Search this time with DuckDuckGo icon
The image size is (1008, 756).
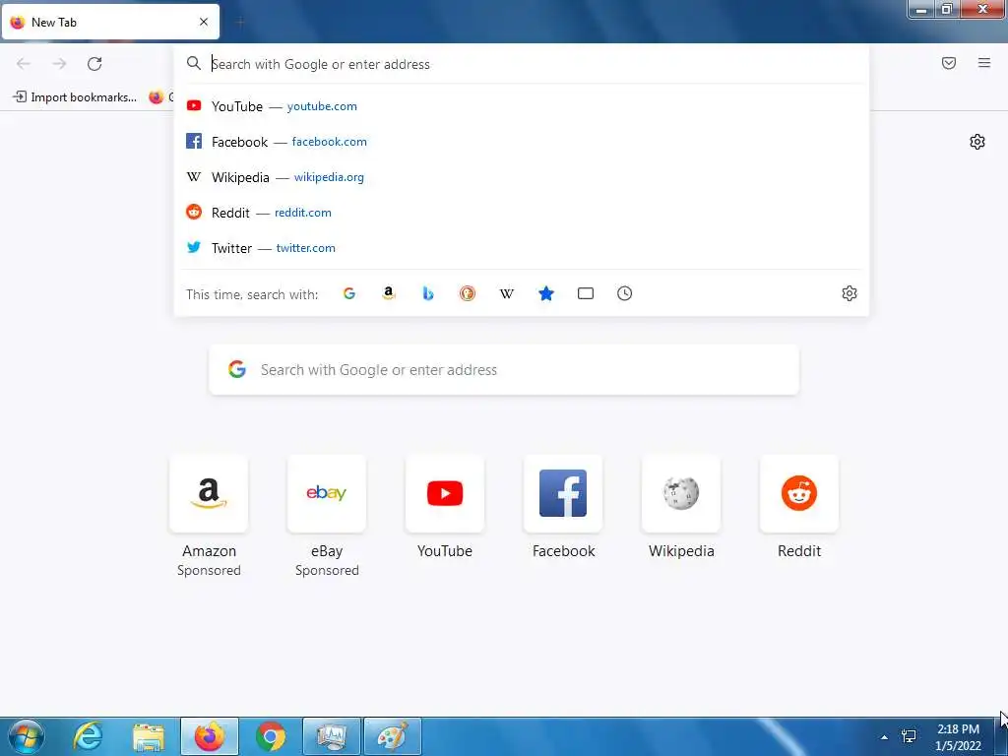pyautogui.click(x=468, y=293)
